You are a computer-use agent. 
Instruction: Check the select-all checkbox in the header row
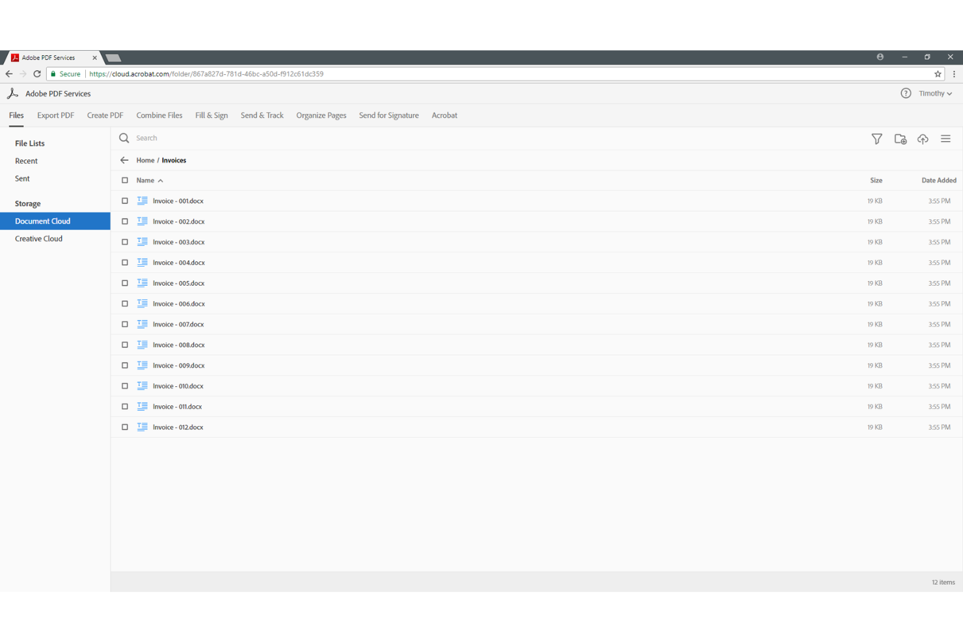coord(124,180)
